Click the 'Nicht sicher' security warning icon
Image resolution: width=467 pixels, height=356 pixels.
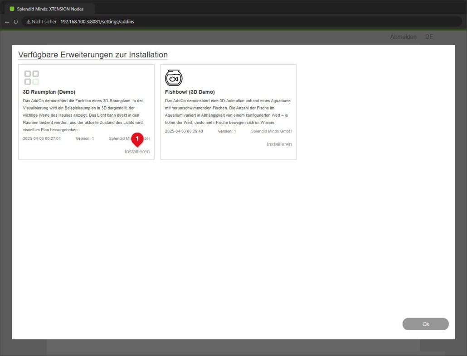29,22
